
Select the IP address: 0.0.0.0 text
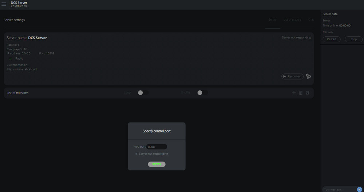(x=19, y=53)
